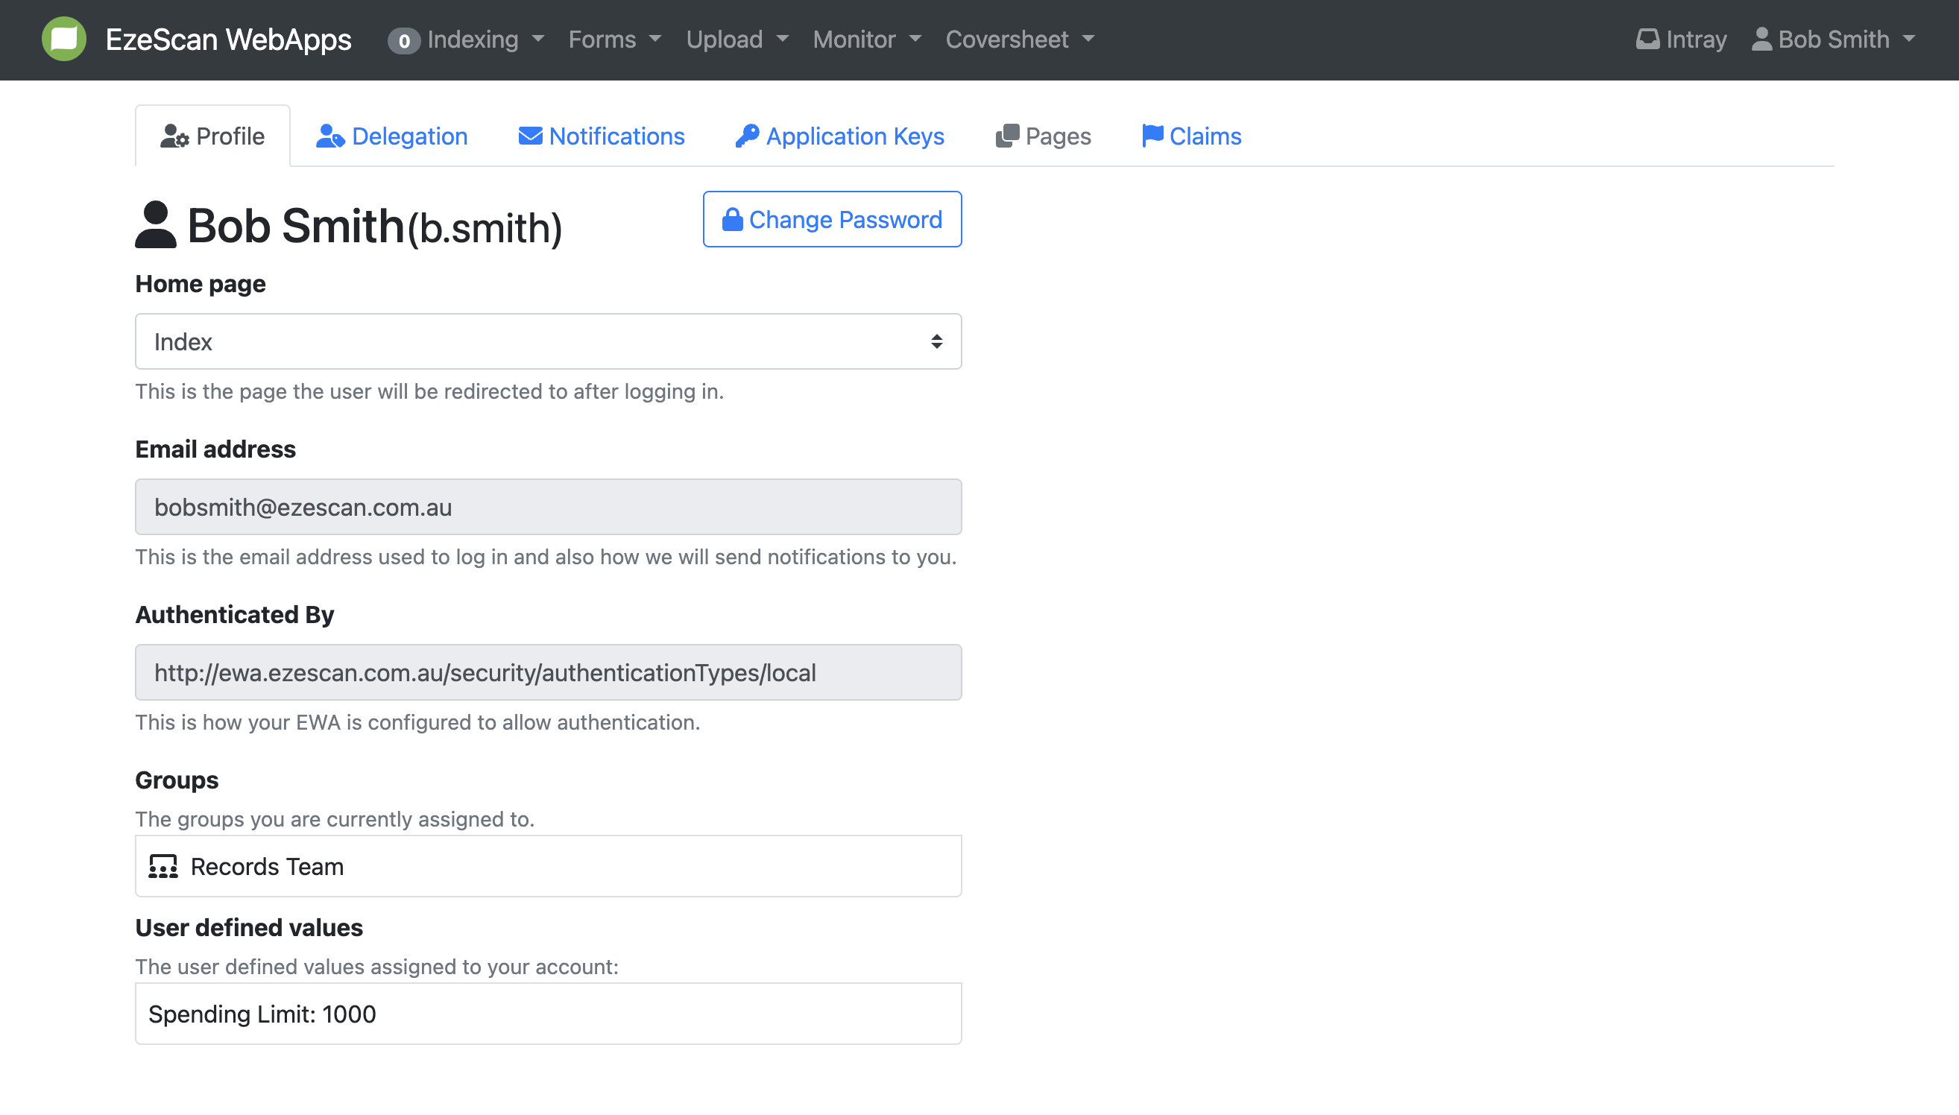Click the Records Team group icon
Viewport: 1959px width, 1115px height.
pos(163,867)
